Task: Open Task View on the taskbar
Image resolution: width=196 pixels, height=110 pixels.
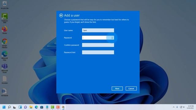Action: [15, 107]
